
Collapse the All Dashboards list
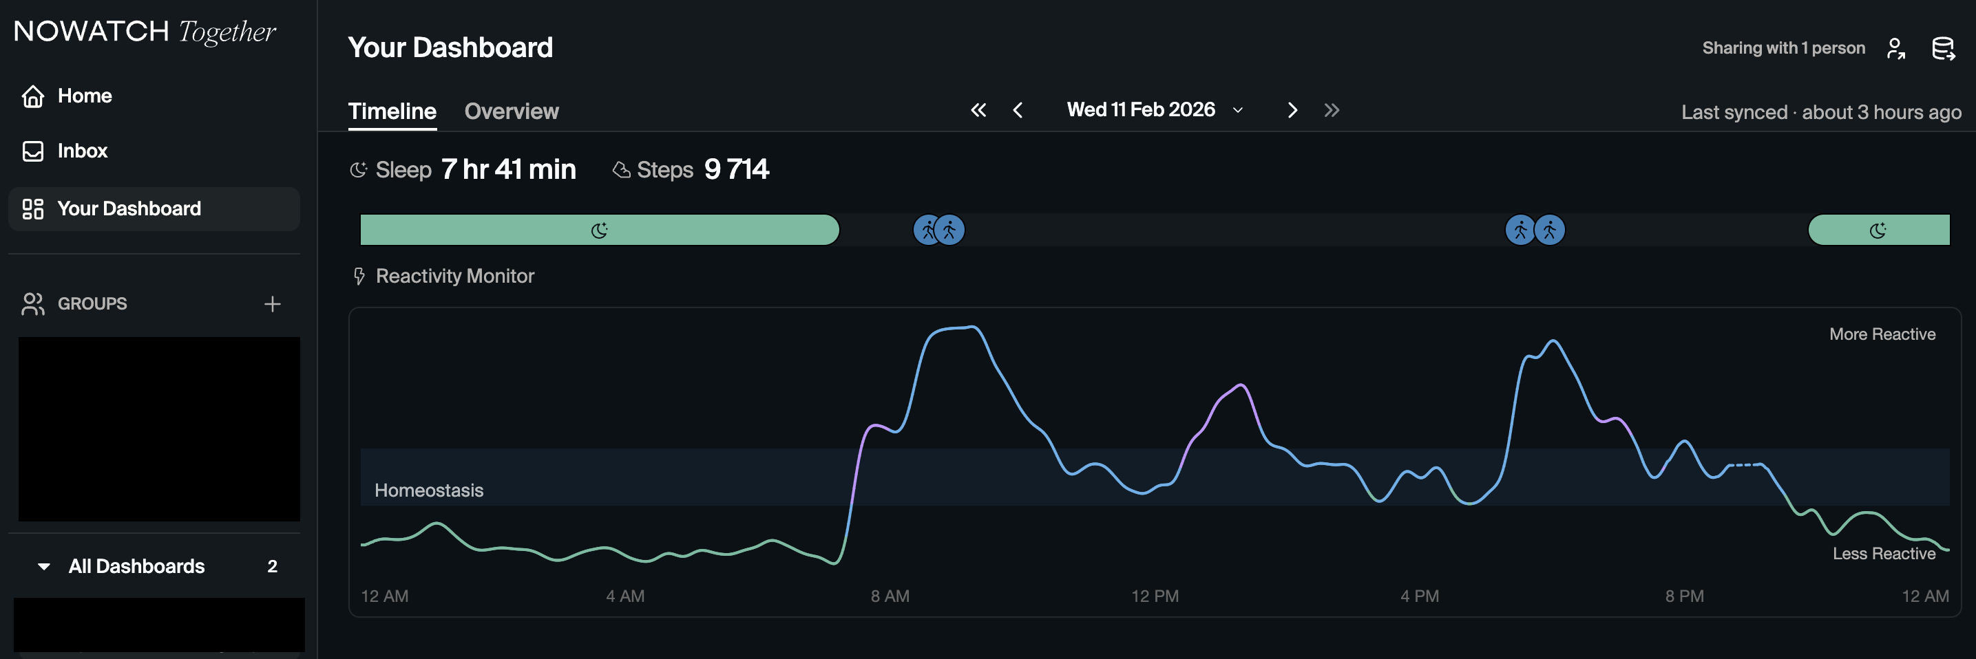point(44,566)
